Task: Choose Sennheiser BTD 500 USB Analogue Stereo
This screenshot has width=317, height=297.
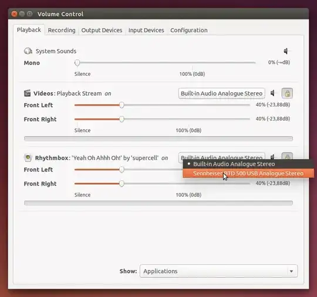Action: pos(248,173)
